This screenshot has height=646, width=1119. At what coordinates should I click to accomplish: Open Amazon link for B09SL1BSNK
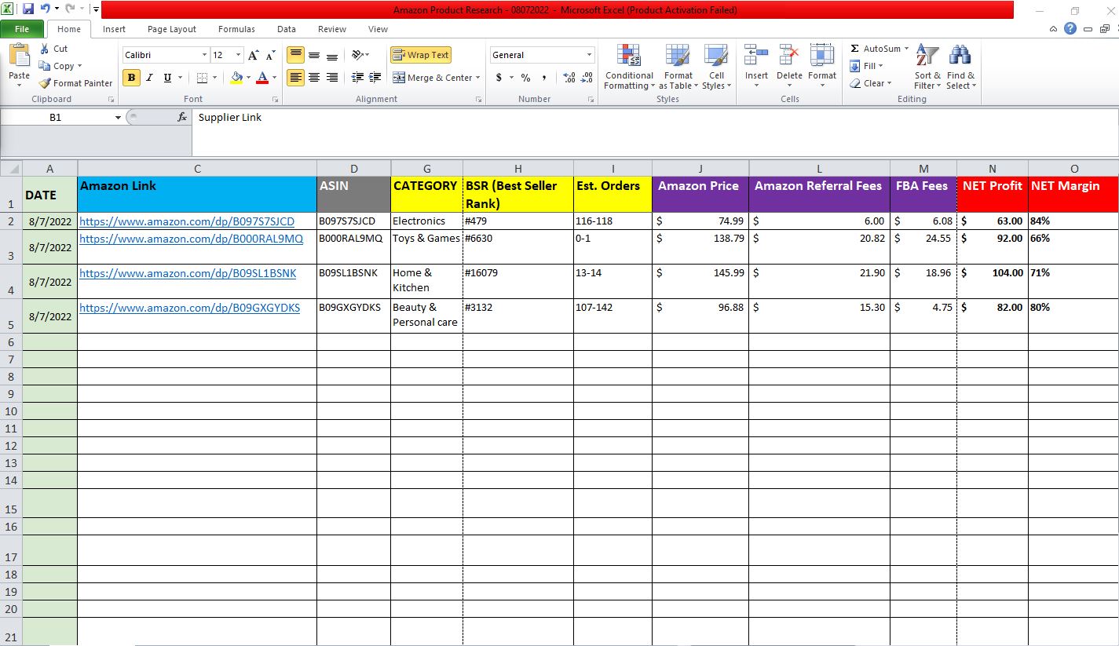(188, 273)
